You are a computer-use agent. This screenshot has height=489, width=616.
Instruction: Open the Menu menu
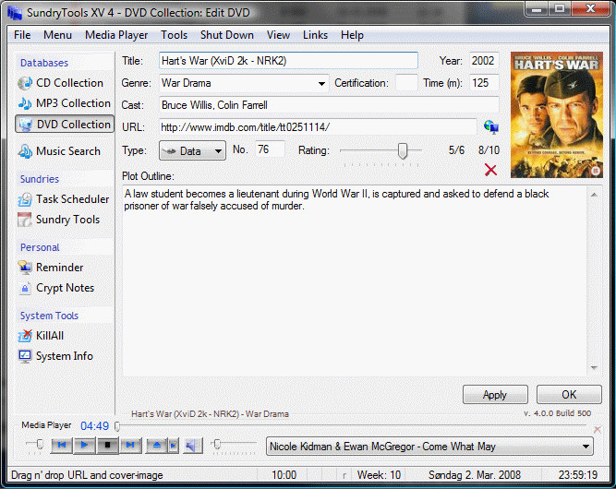[58, 35]
